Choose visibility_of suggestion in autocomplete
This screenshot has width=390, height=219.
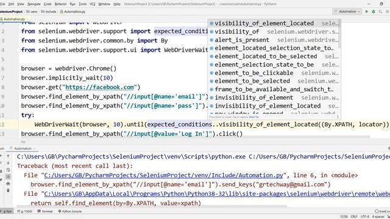pyautogui.click(x=274, y=32)
